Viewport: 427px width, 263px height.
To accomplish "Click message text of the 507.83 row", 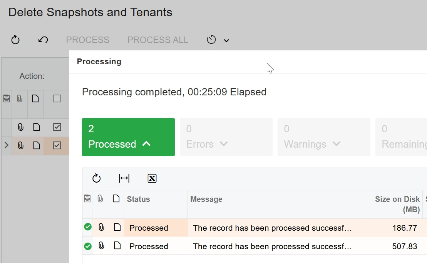I will pos(272,246).
